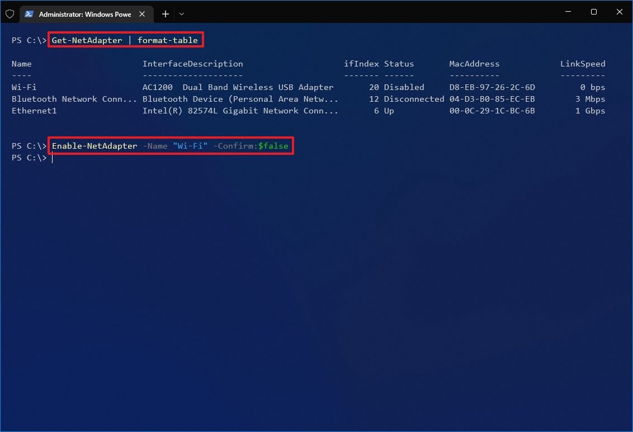Open the terminal profile selector chevron
The height and width of the screenshot is (432, 633).
point(182,14)
